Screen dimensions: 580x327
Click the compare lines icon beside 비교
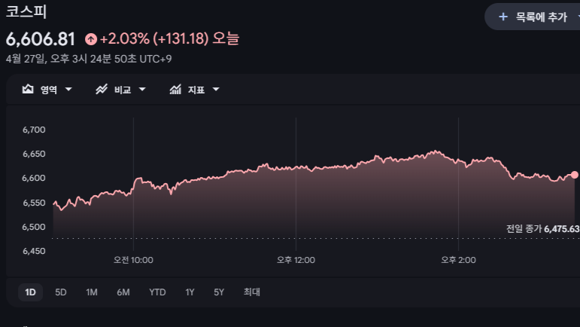pyautogui.click(x=102, y=90)
